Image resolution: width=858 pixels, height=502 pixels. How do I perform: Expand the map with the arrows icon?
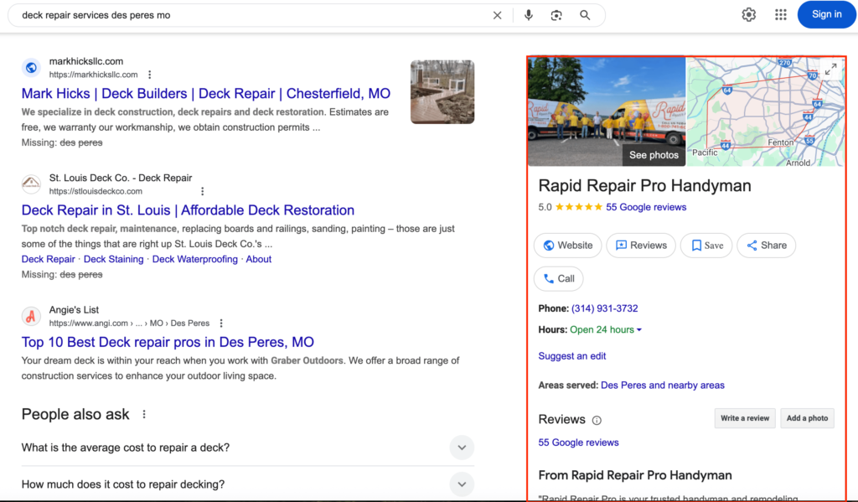pyautogui.click(x=830, y=69)
